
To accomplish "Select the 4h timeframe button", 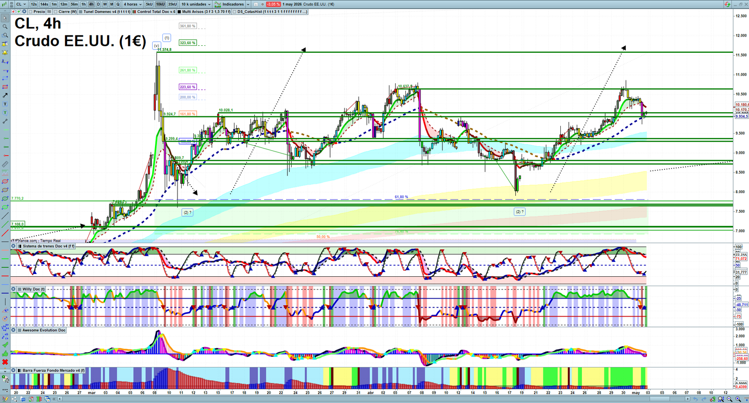I will [91, 4].
